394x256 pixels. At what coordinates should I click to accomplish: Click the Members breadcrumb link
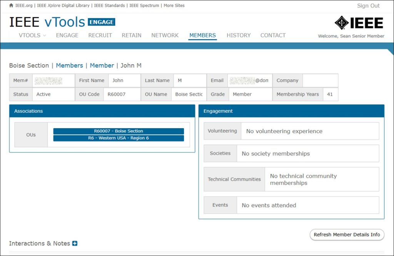(69, 65)
